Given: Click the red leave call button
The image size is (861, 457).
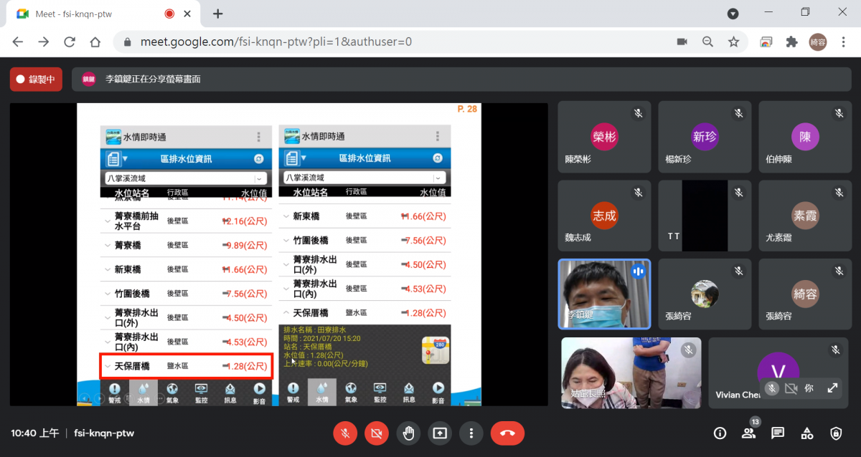Looking at the screenshot, I should 507,433.
